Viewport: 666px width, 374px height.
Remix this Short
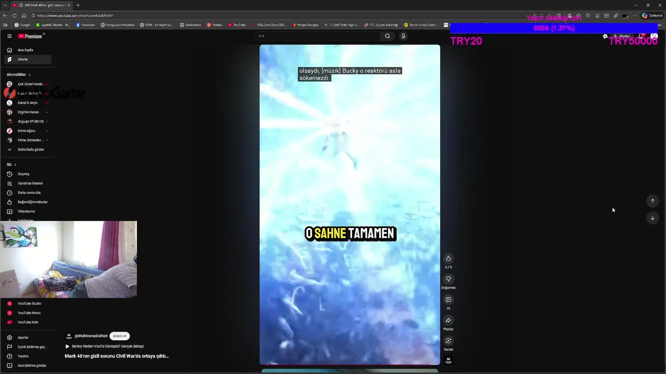pyautogui.click(x=448, y=341)
